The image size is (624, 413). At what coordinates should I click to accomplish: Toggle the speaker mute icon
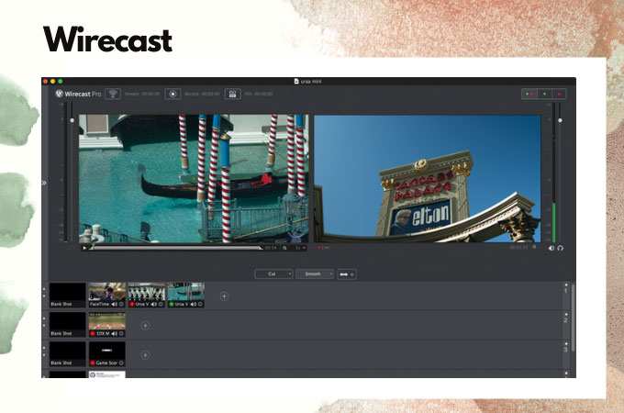(551, 248)
